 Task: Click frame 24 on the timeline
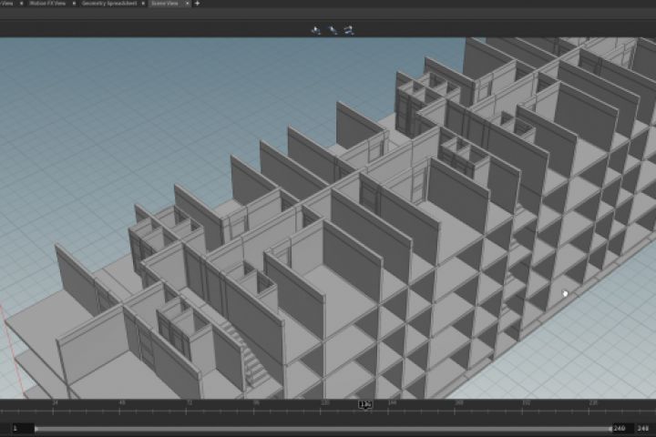55,402
